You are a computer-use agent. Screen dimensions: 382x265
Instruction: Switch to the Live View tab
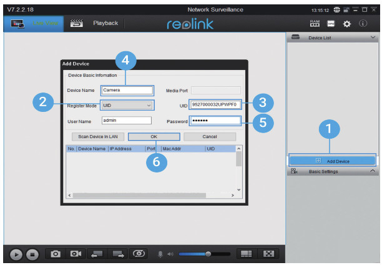pyautogui.click(x=46, y=23)
